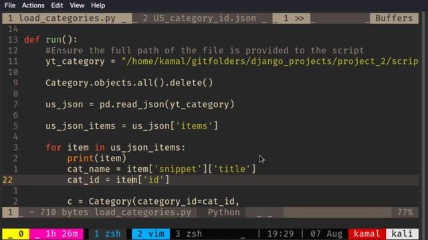Switch to load_categories.py buffer tab
Viewport: 428px width, 240px height.
pyautogui.click(x=67, y=18)
